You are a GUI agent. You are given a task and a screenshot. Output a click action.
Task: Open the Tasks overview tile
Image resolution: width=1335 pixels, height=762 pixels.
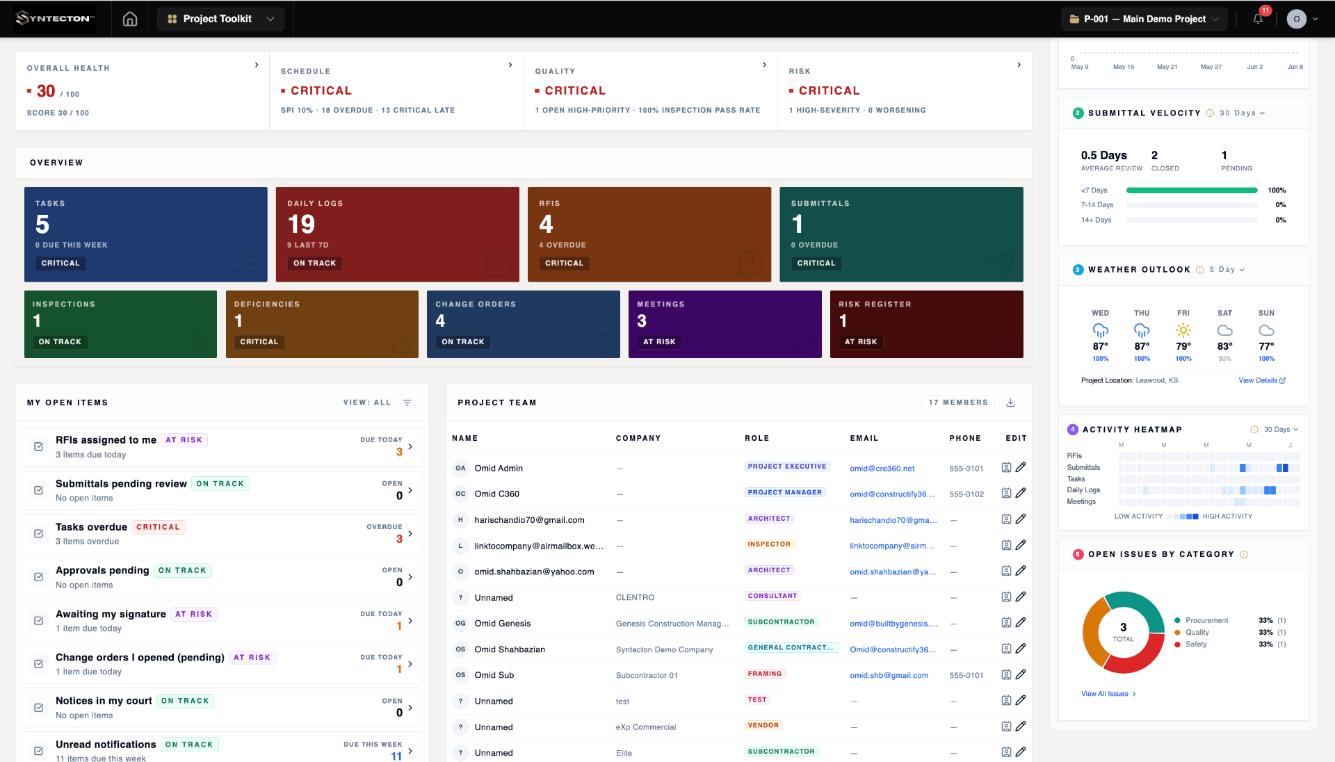click(146, 234)
